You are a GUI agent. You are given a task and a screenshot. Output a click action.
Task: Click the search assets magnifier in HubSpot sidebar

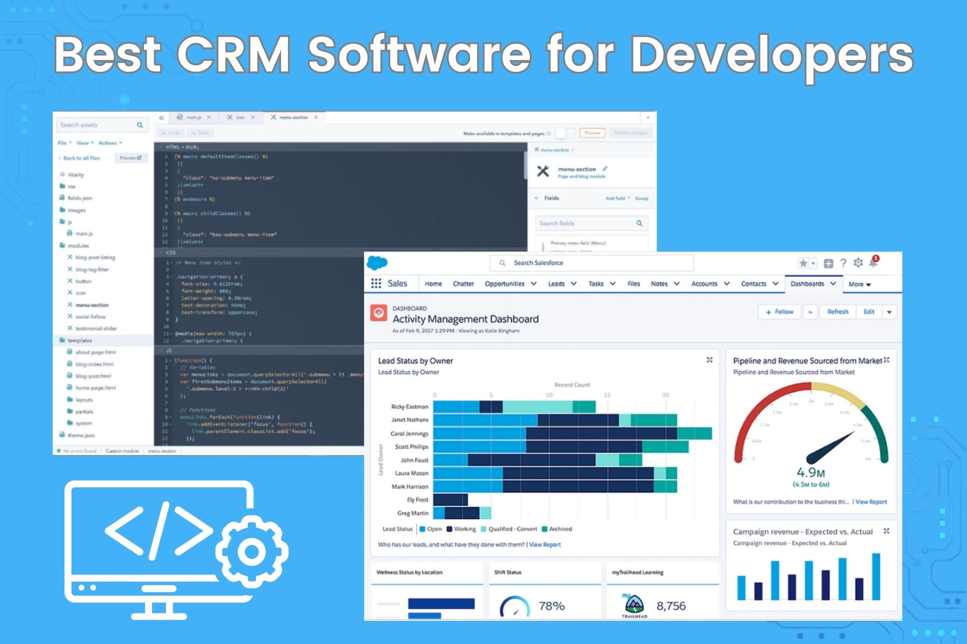coord(140,125)
